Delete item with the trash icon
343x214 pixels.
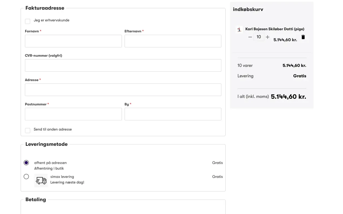(303, 37)
